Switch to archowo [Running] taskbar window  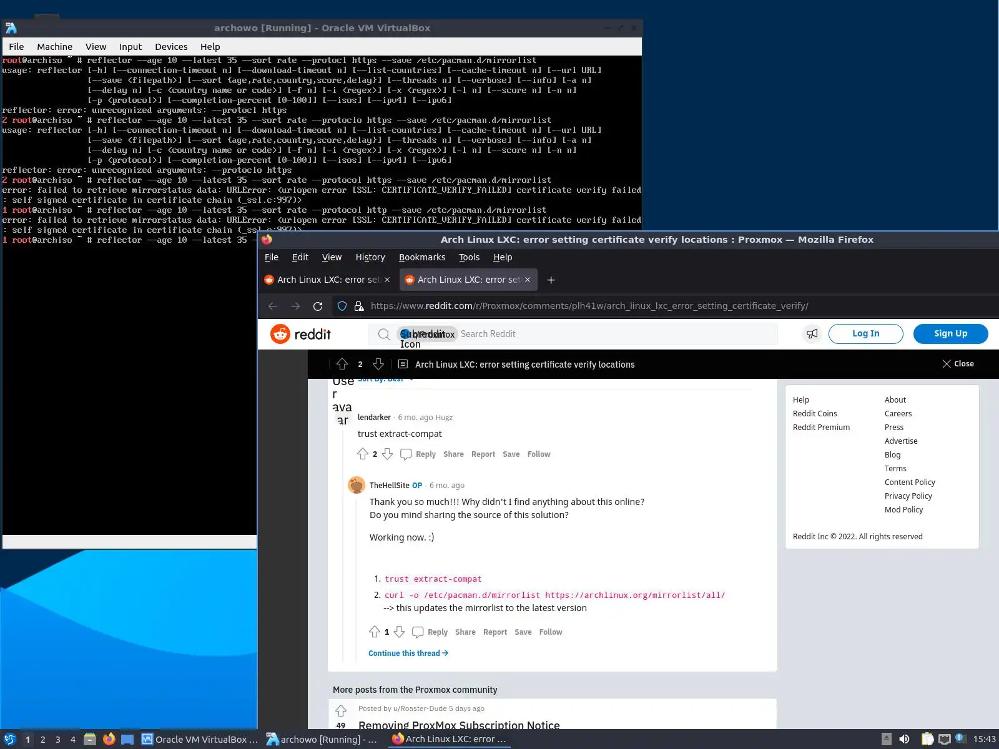322,739
